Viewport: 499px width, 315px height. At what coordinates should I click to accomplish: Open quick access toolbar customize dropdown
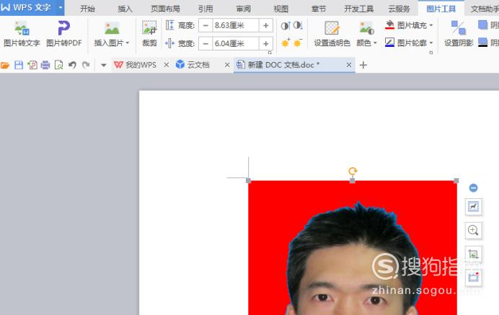pyautogui.click(x=103, y=65)
